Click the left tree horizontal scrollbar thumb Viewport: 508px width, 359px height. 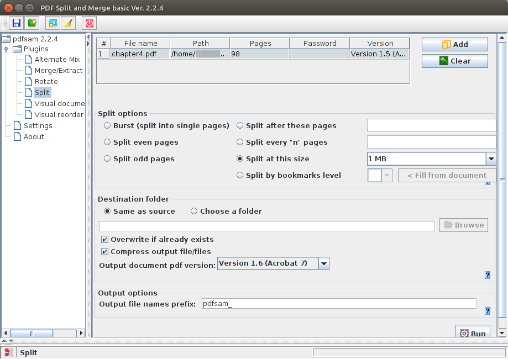[x=32, y=333]
